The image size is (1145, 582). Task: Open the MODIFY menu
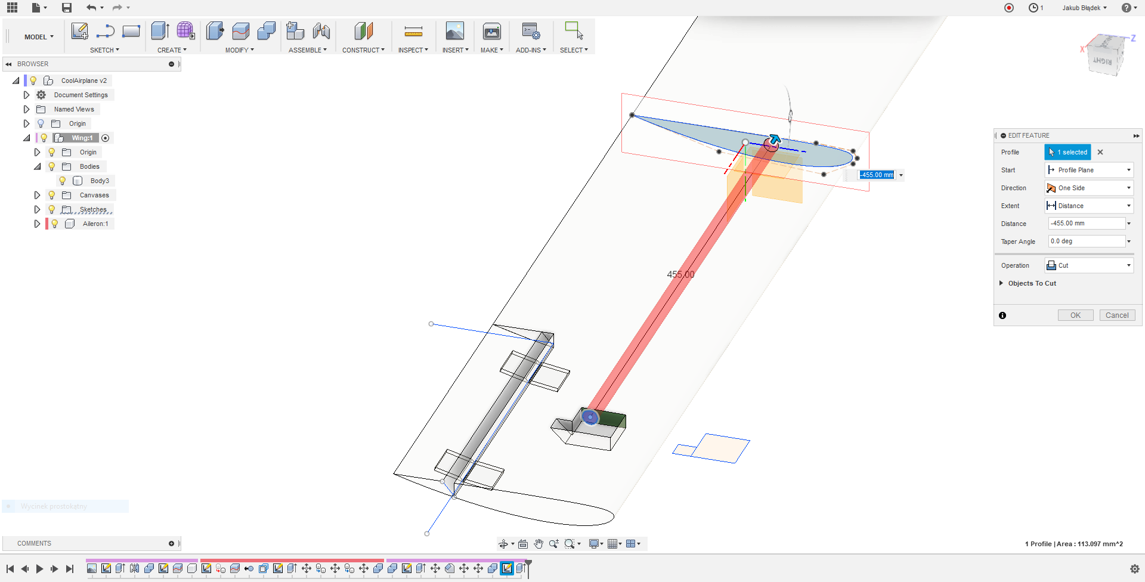click(239, 50)
